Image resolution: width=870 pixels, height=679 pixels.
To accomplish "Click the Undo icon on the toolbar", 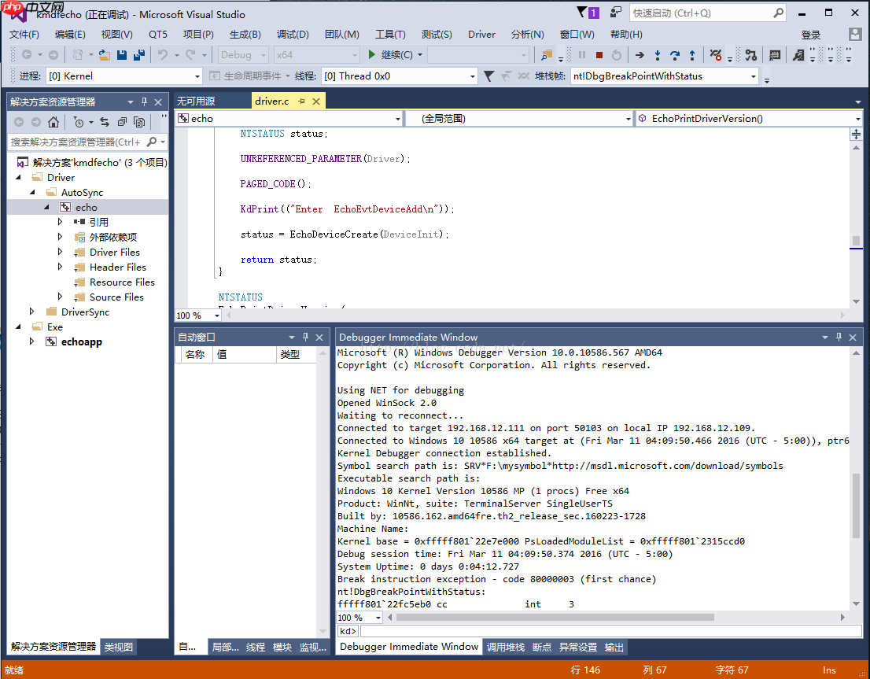I will click(162, 54).
